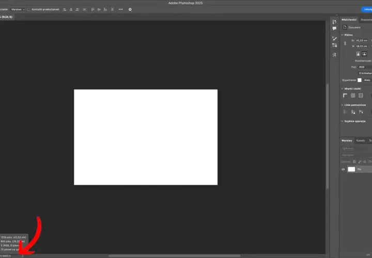Open the three-dots more alignment options

121,9
